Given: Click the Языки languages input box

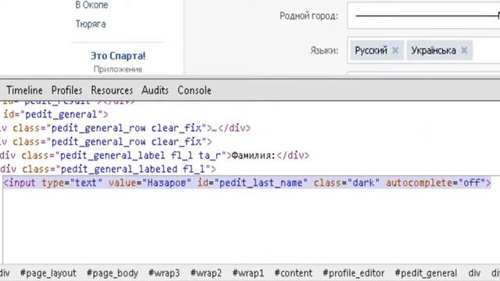Looking at the screenshot, I should click(x=423, y=50).
